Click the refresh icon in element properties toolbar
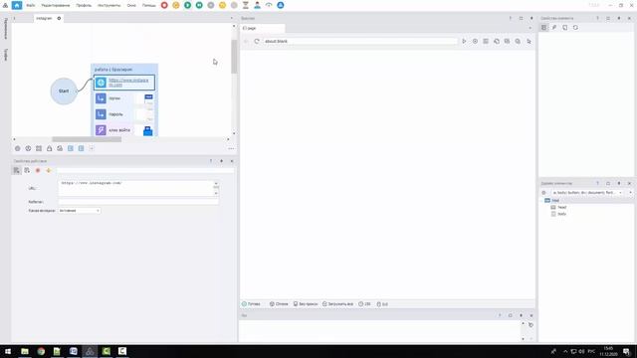This screenshot has width=637, height=358. [575, 28]
